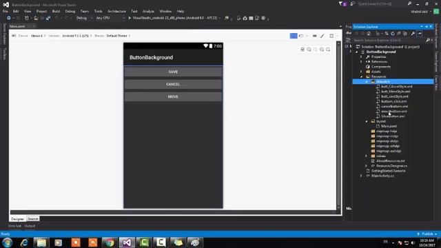Screen dimensions: 441x248
Task: Expand the Properties node in Solution Explorer
Action: [362, 56]
